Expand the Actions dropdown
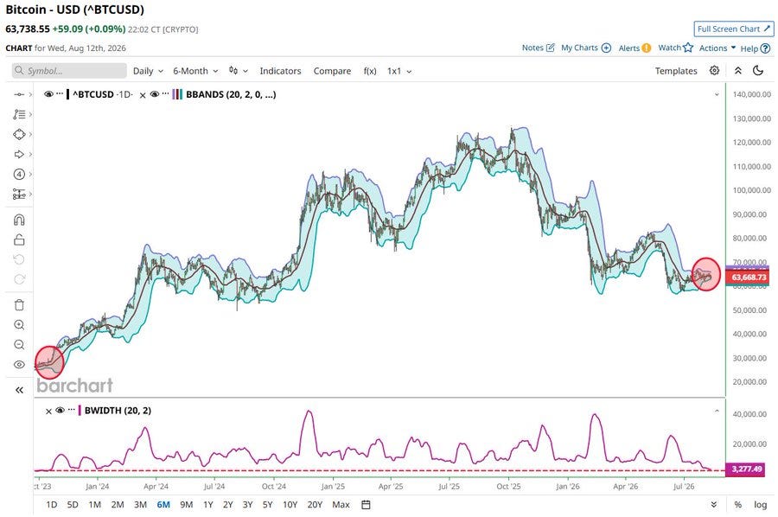Screen dimensions: 778x517 click(717, 48)
